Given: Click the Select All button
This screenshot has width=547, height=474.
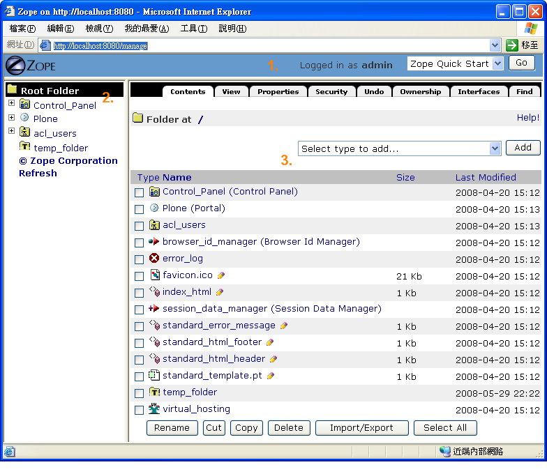Looking at the screenshot, I should pos(445,428).
